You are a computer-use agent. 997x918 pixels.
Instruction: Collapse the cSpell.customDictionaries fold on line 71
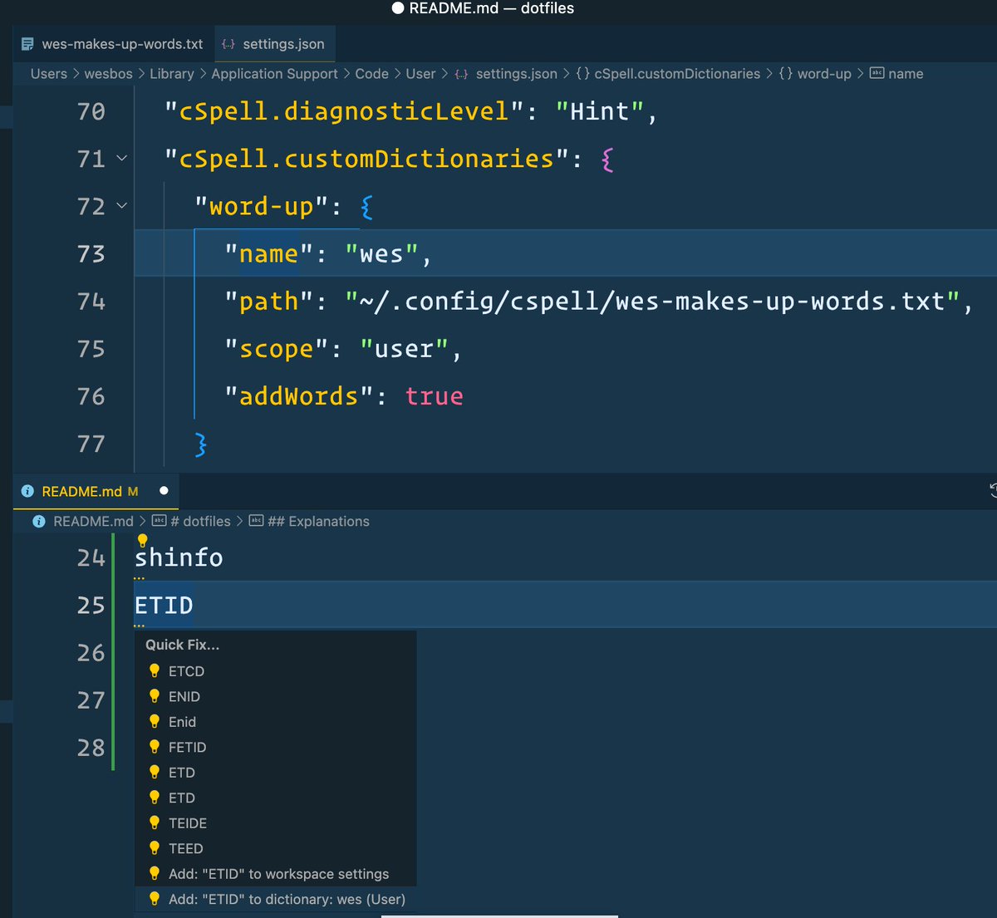coord(121,160)
